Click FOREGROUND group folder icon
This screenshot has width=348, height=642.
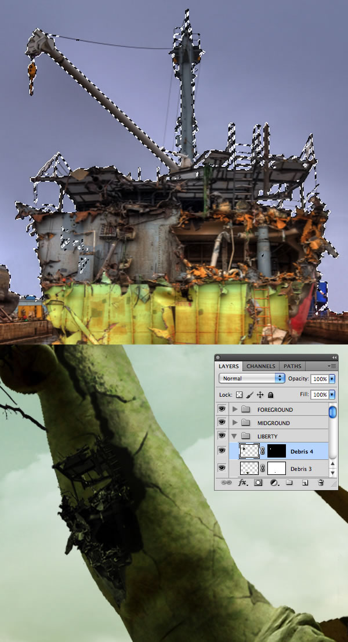click(x=246, y=409)
